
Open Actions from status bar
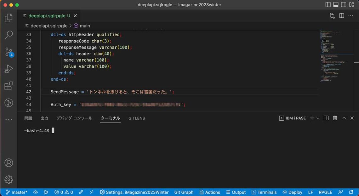tap(210, 192)
